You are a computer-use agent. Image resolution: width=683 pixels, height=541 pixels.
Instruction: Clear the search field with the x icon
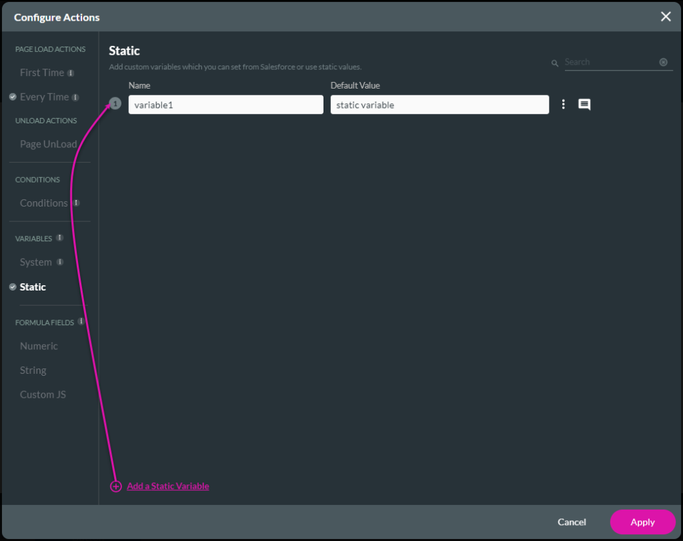[x=663, y=62]
